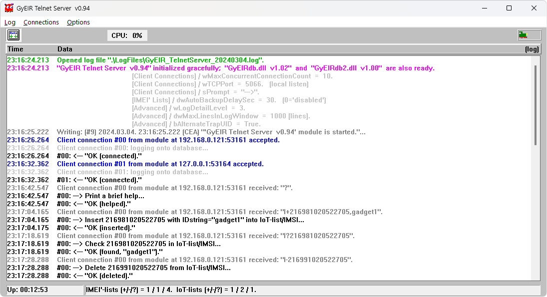Select the 'Opened log file' green line
Screen dimensions: 547x297
click(x=160, y=60)
